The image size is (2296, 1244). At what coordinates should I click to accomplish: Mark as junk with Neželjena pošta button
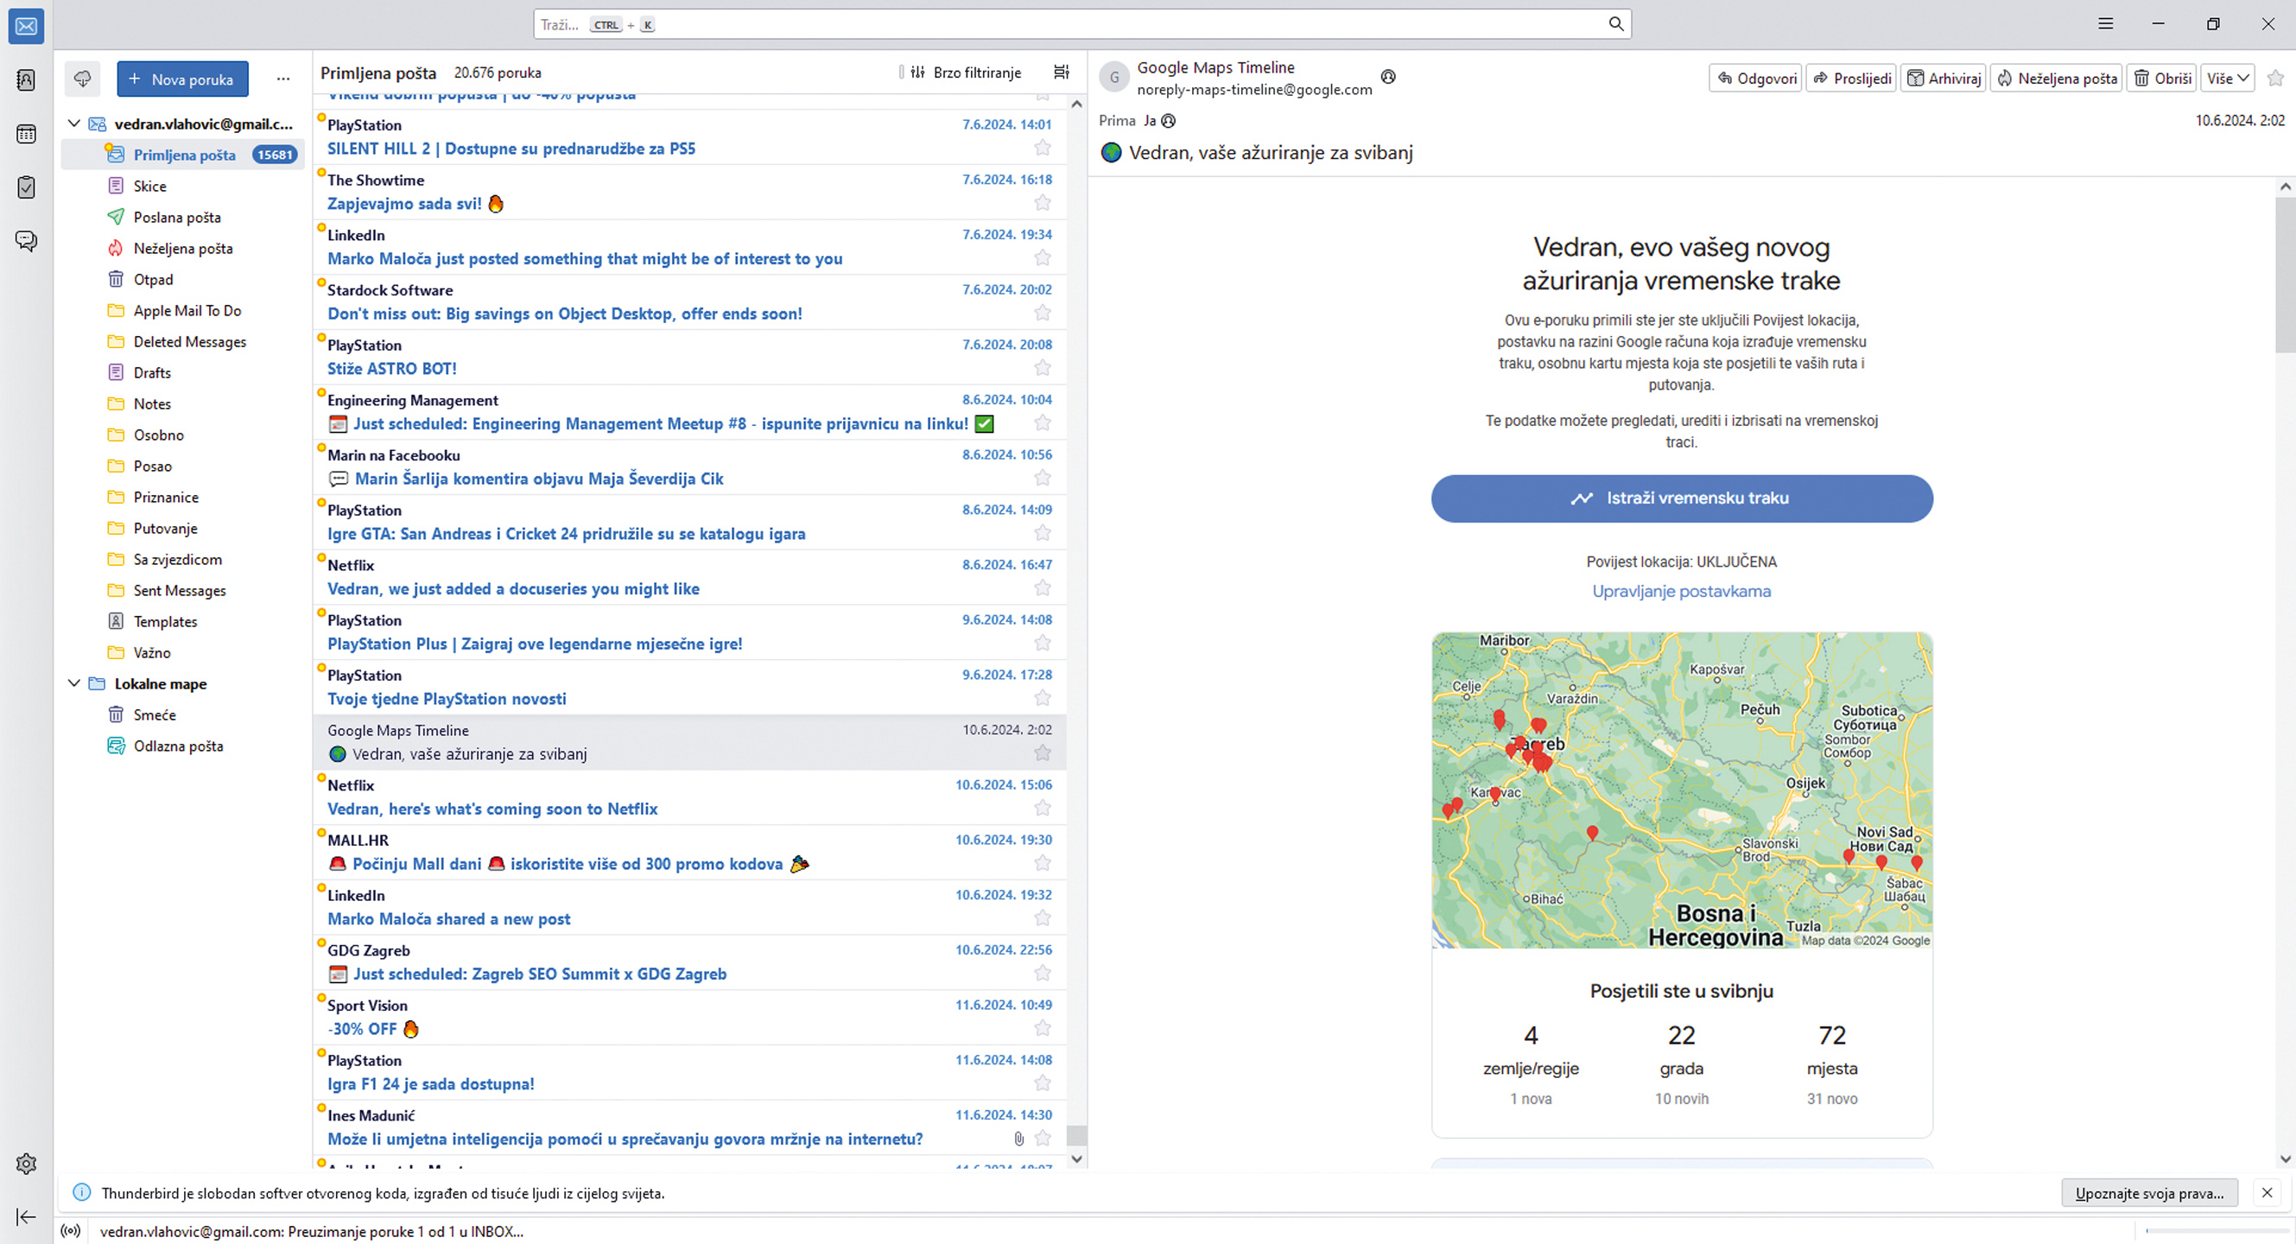[x=2056, y=79]
